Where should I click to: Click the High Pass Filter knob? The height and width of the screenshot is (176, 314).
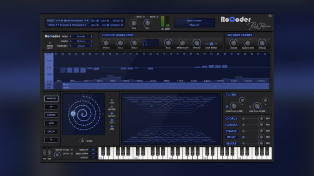tap(234, 106)
